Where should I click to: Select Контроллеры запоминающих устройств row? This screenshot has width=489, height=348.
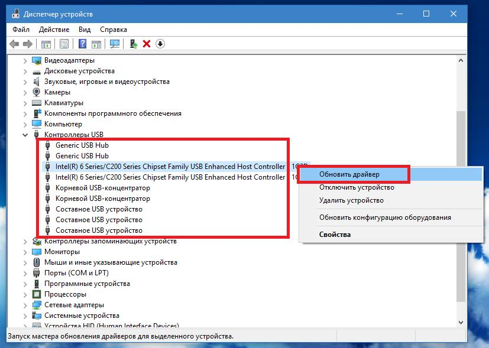[110, 241]
